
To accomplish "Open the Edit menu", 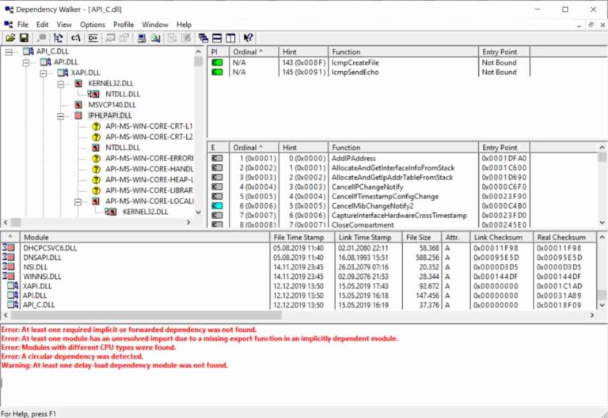I will point(42,24).
